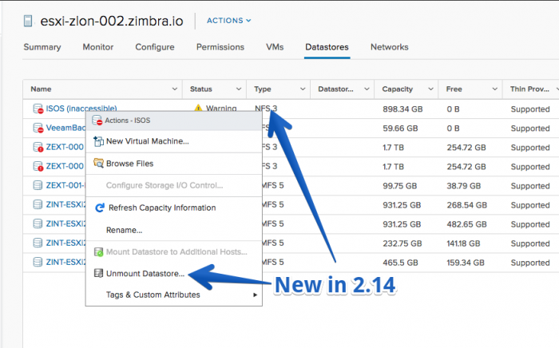The width and height of the screenshot is (559, 348).
Task: Click the Refresh Capacity circular arrow icon
Action: pos(100,208)
